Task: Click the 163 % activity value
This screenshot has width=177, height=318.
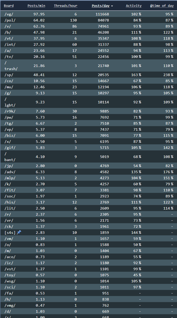Action: click(136, 75)
